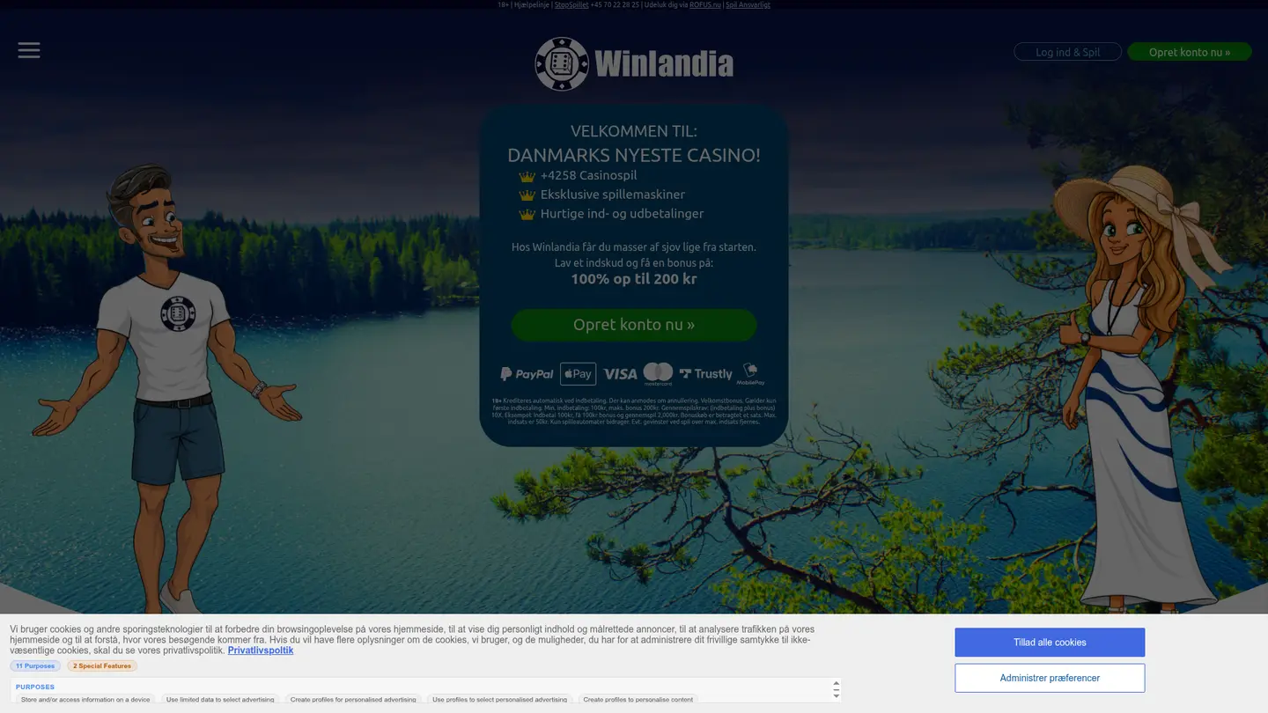Click the Apple Pay payment logo
The image size is (1268, 713).
578,374
